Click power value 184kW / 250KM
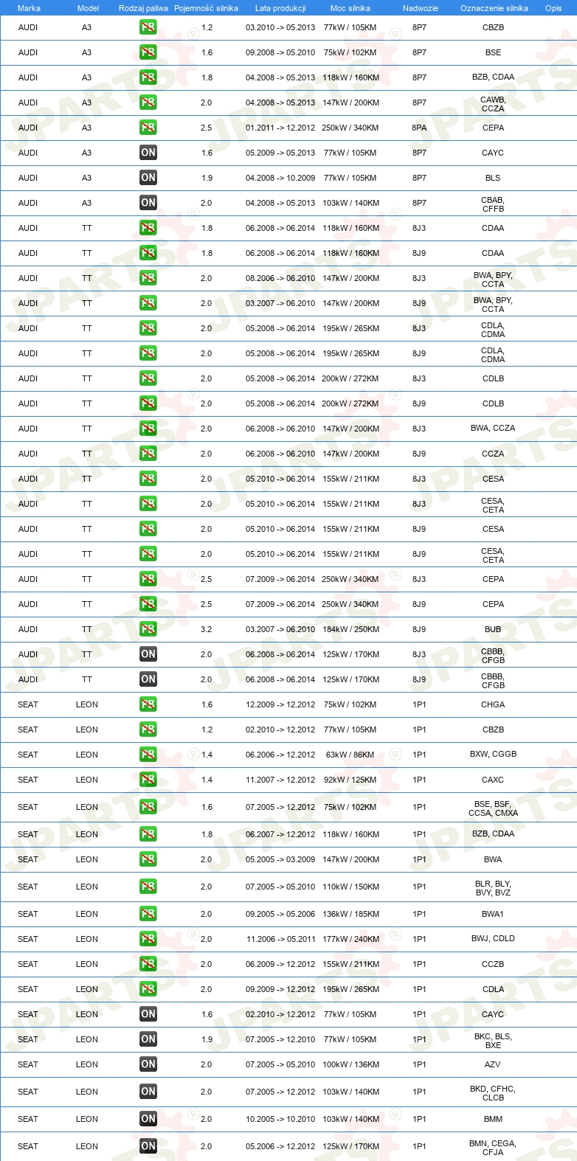 coord(351,629)
